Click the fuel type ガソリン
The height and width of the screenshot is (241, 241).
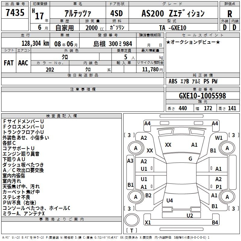pyautogui.click(x=117, y=27)
